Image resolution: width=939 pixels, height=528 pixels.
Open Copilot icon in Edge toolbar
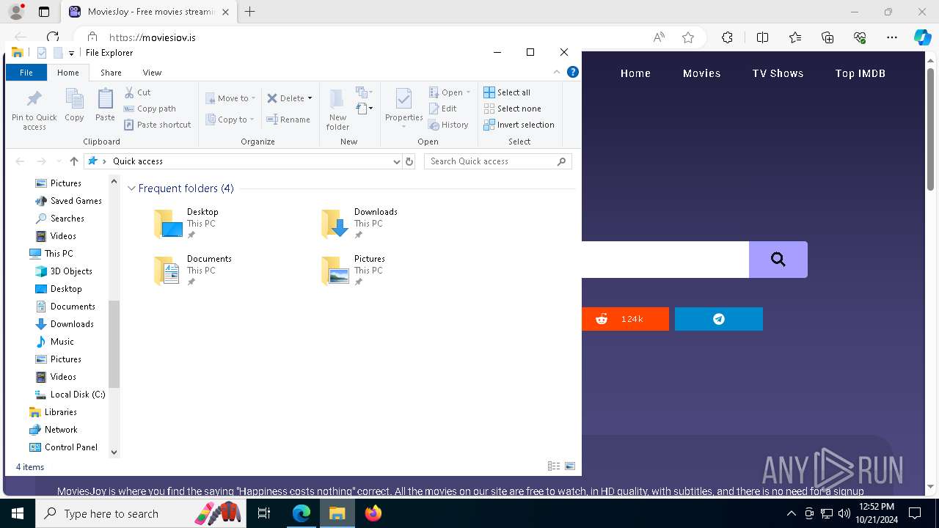pyautogui.click(x=922, y=37)
